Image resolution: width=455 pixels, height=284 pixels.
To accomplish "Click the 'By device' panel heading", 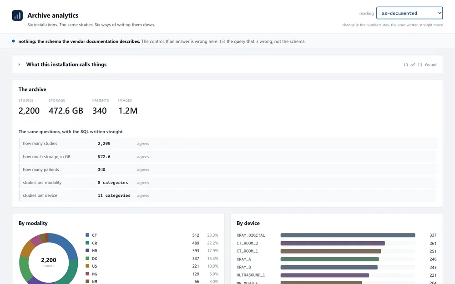I will [x=248, y=223].
